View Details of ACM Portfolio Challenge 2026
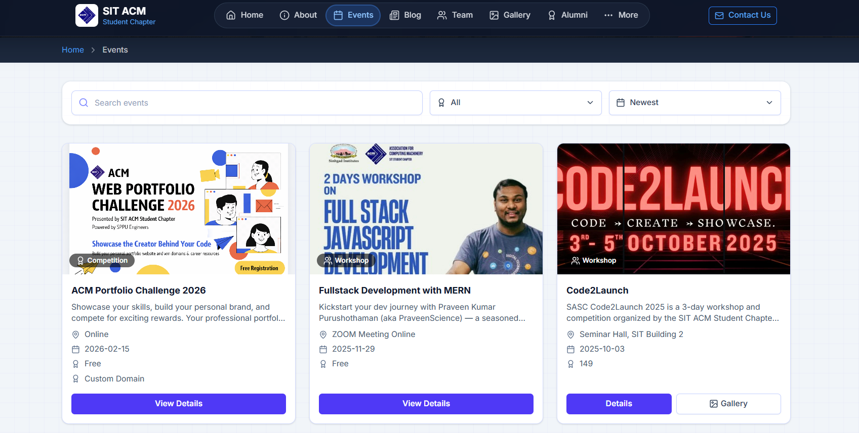Viewport: 859px width, 433px height. [179, 404]
